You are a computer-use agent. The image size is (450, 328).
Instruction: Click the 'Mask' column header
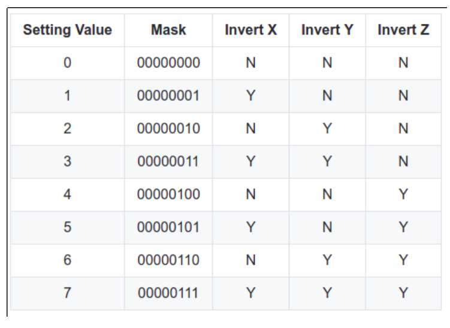coord(168,31)
